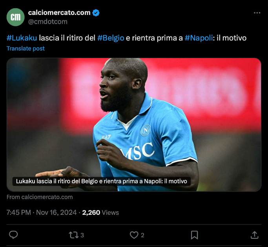
Task: Open the calciomercato.com display name
Action: pos(59,13)
